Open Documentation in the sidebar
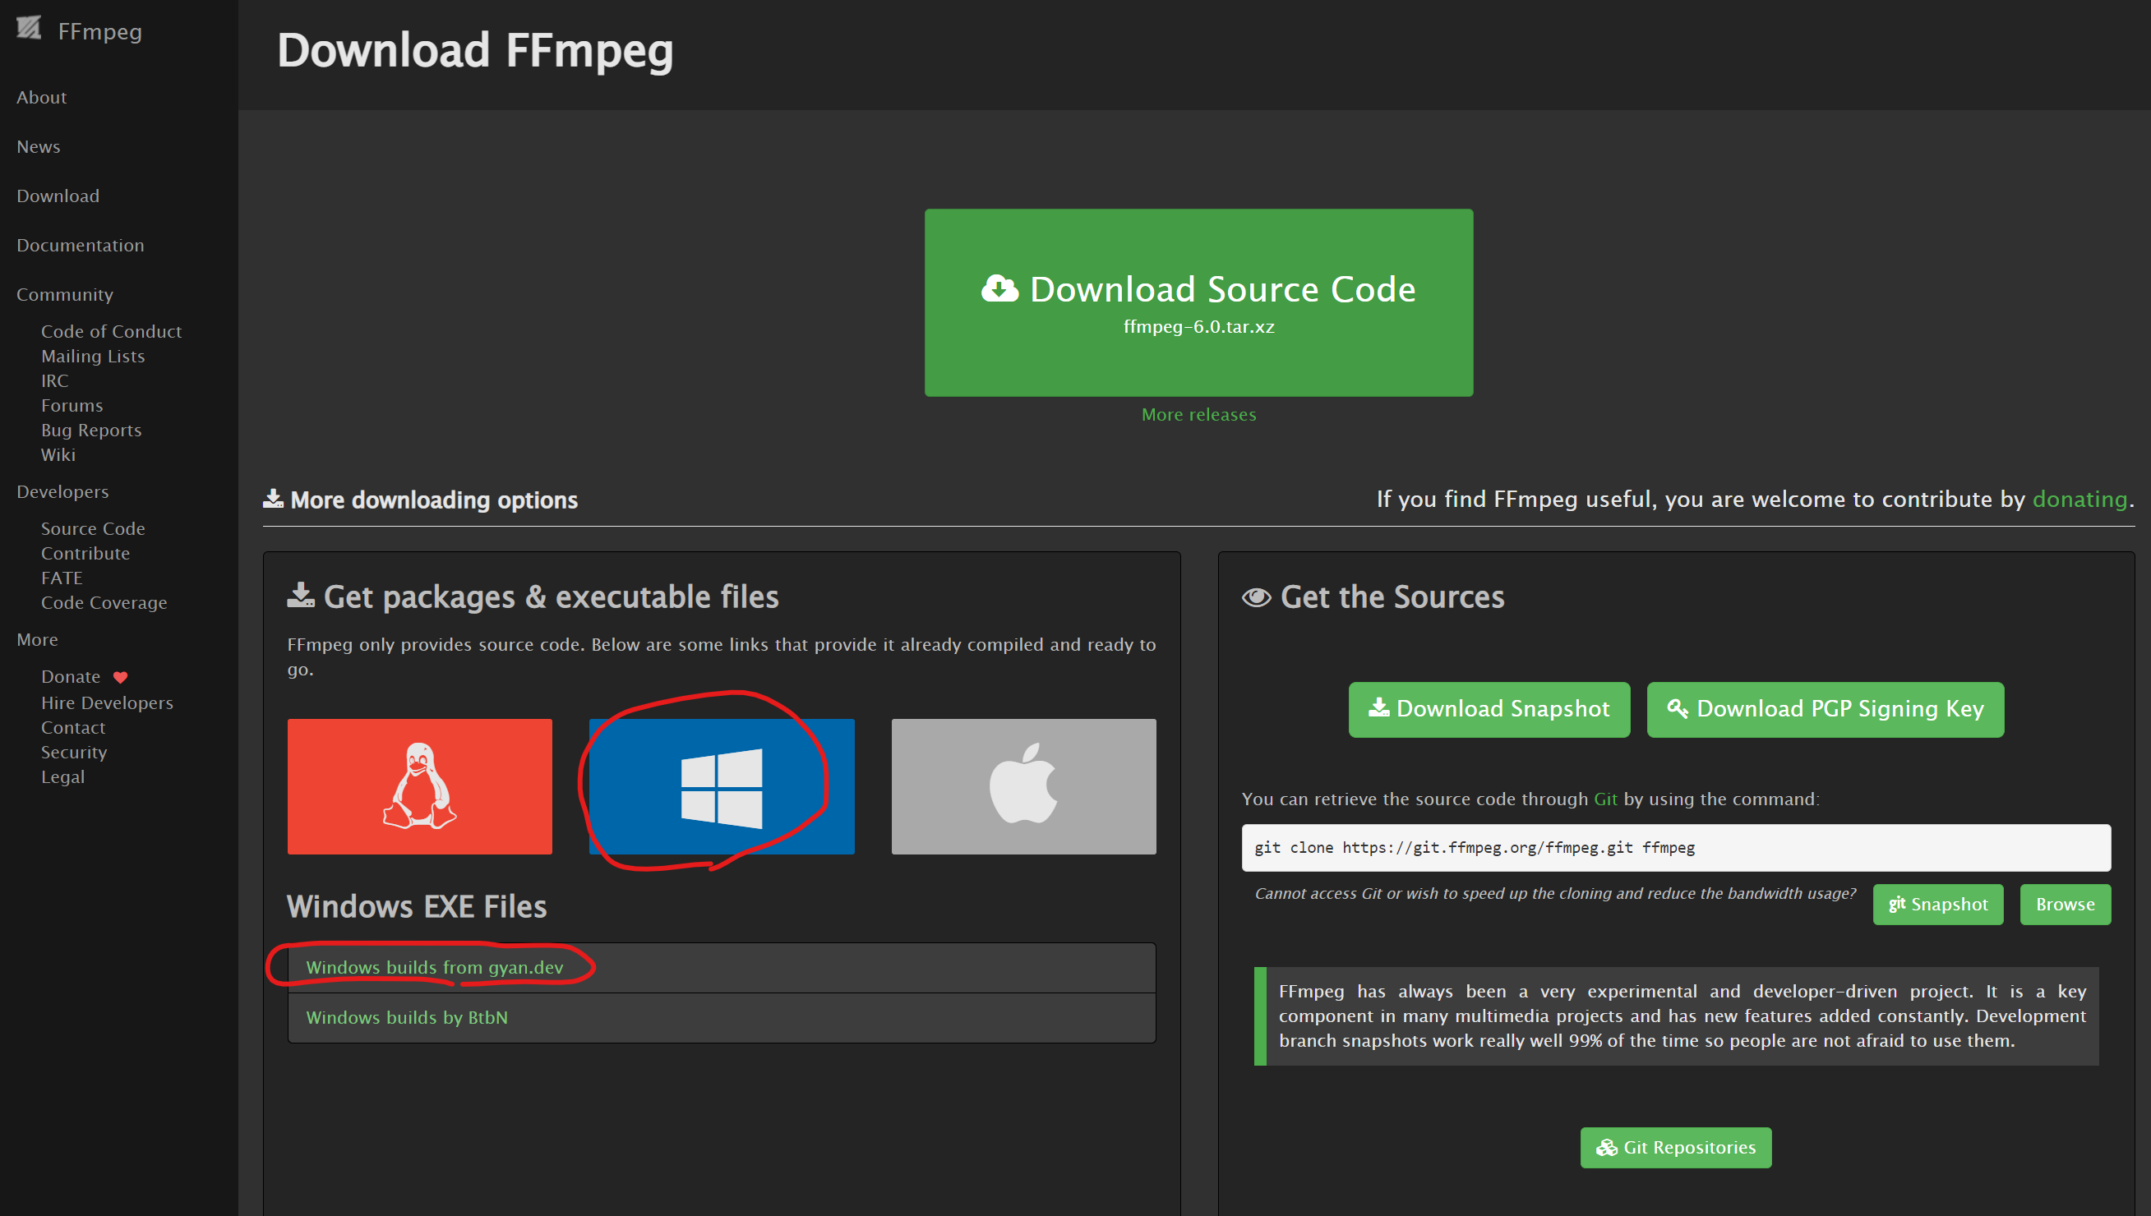Image resolution: width=2151 pixels, height=1216 pixels. point(81,246)
